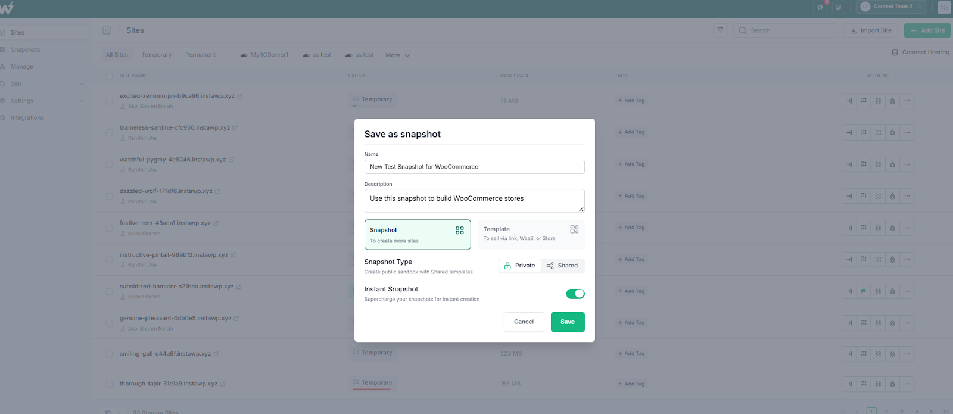Click flag reserve icon for excited-xenomorph row

click(864, 101)
